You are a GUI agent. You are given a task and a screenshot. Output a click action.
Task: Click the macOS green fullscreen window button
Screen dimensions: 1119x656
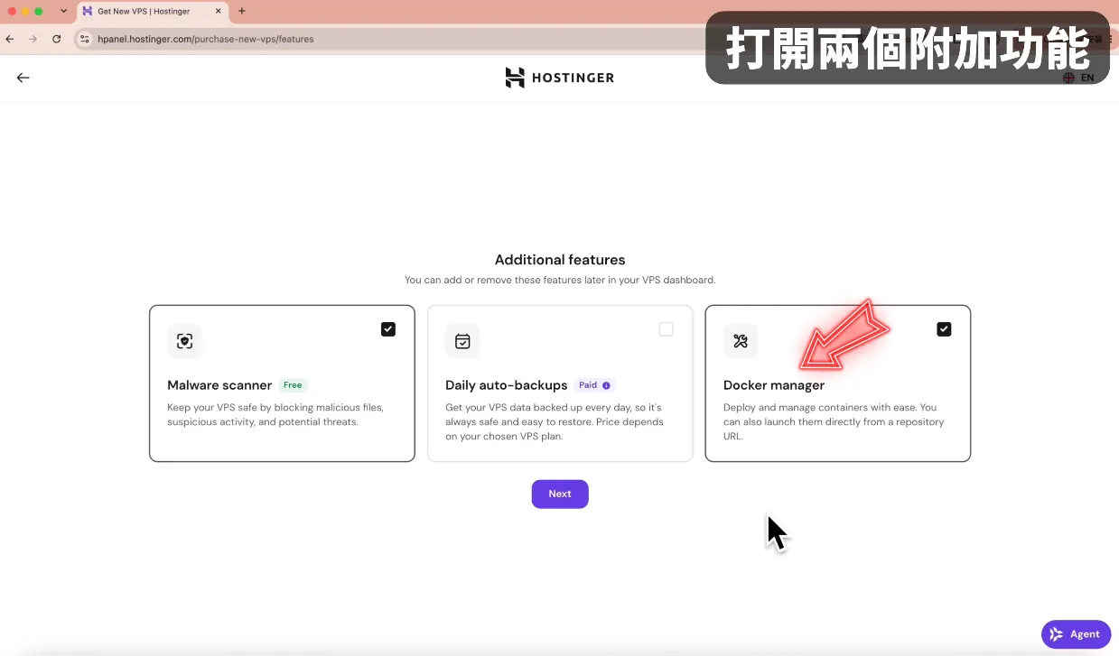click(39, 11)
